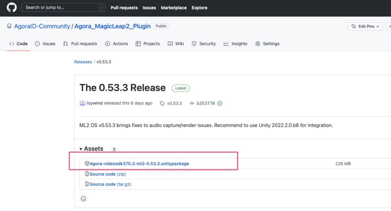The width and height of the screenshot is (391, 211).
Task: Click the shield icon on Security tab
Action: 194,44
